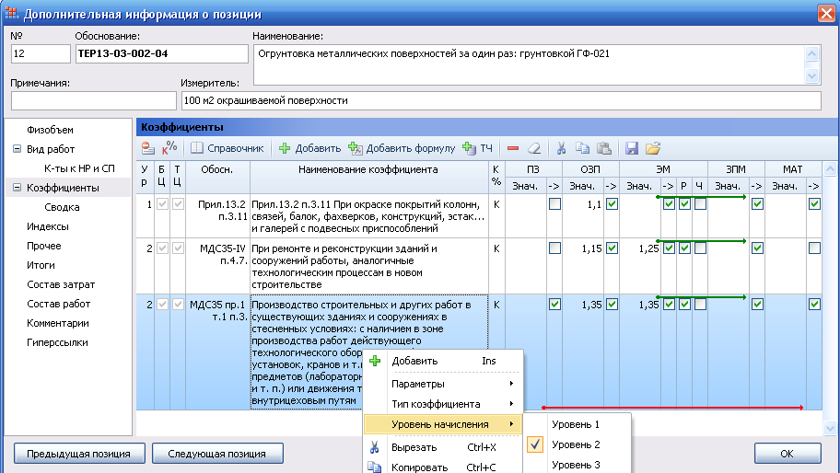This screenshot has height=473, width=840.
Task: Click the ТЧ toolbar button
Action: pyautogui.click(x=478, y=148)
